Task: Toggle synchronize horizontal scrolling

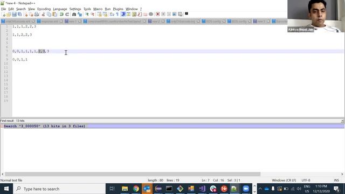Action: click(x=105, y=15)
